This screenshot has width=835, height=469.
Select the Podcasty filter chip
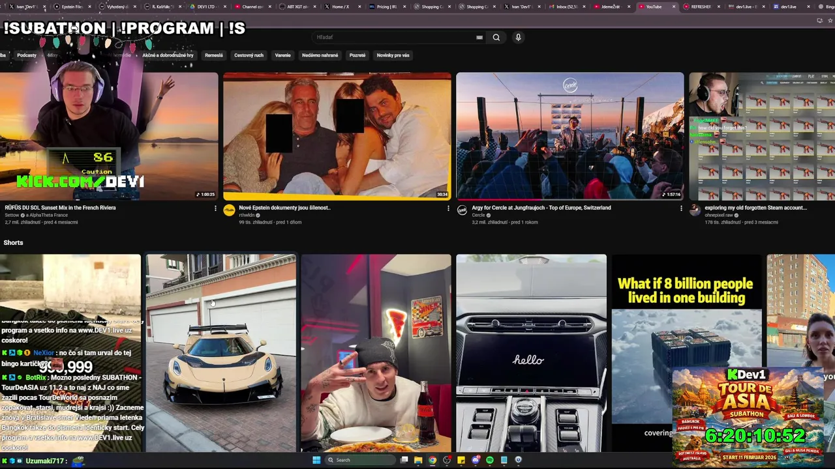[27, 55]
